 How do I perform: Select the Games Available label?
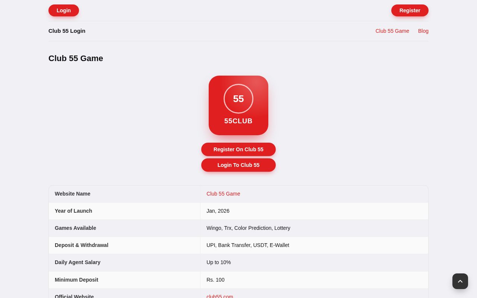[75, 228]
